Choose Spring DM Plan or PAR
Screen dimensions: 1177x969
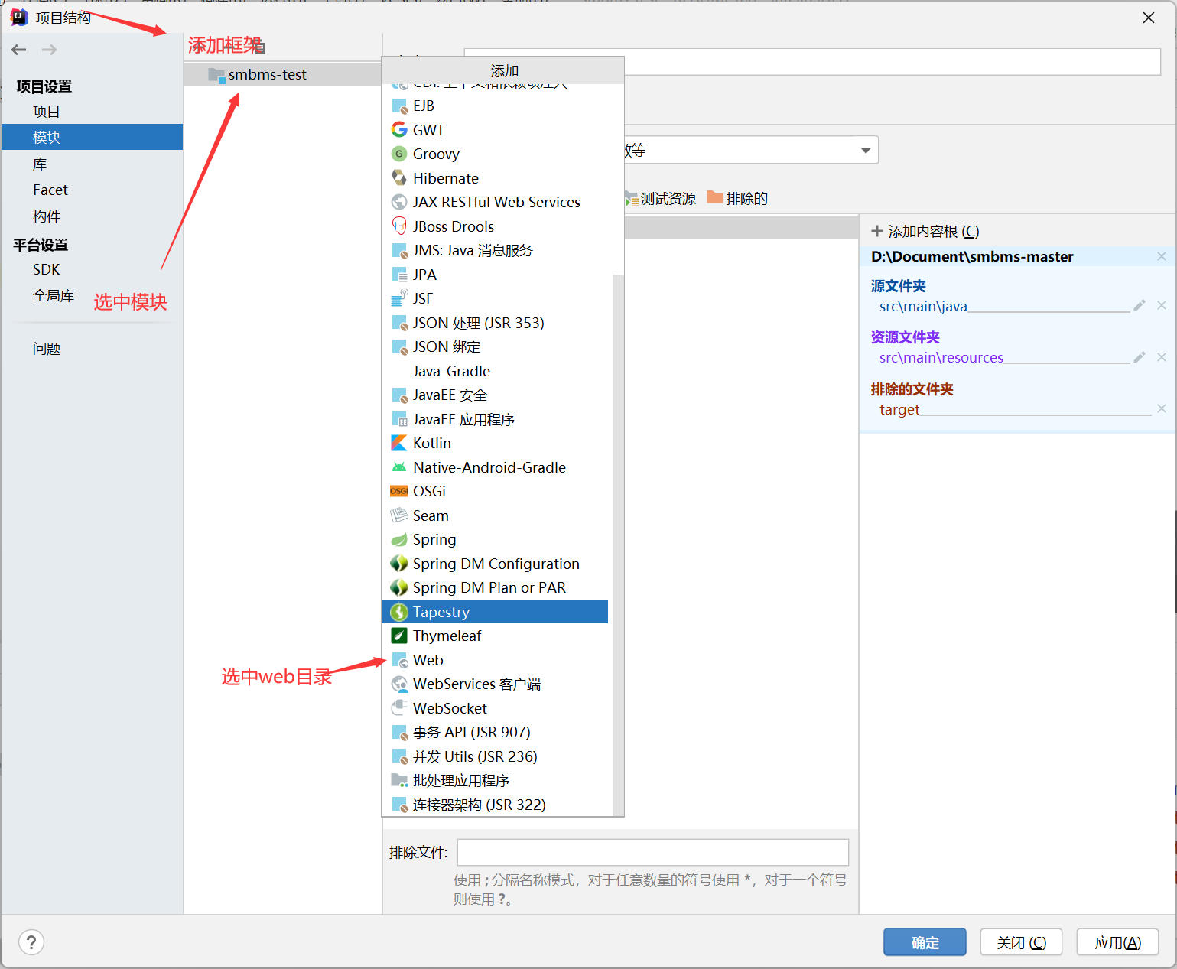tap(495, 587)
